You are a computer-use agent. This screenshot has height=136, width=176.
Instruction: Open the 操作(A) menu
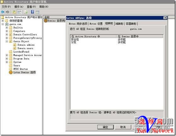click(x=19, y=7)
